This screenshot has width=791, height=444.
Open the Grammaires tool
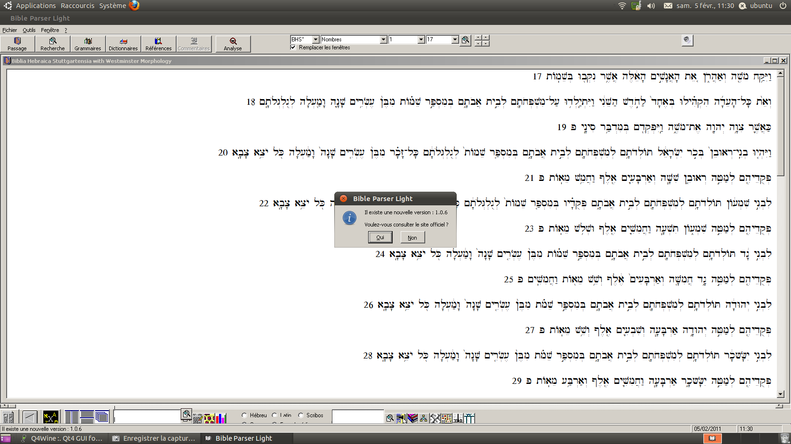(88, 44)
